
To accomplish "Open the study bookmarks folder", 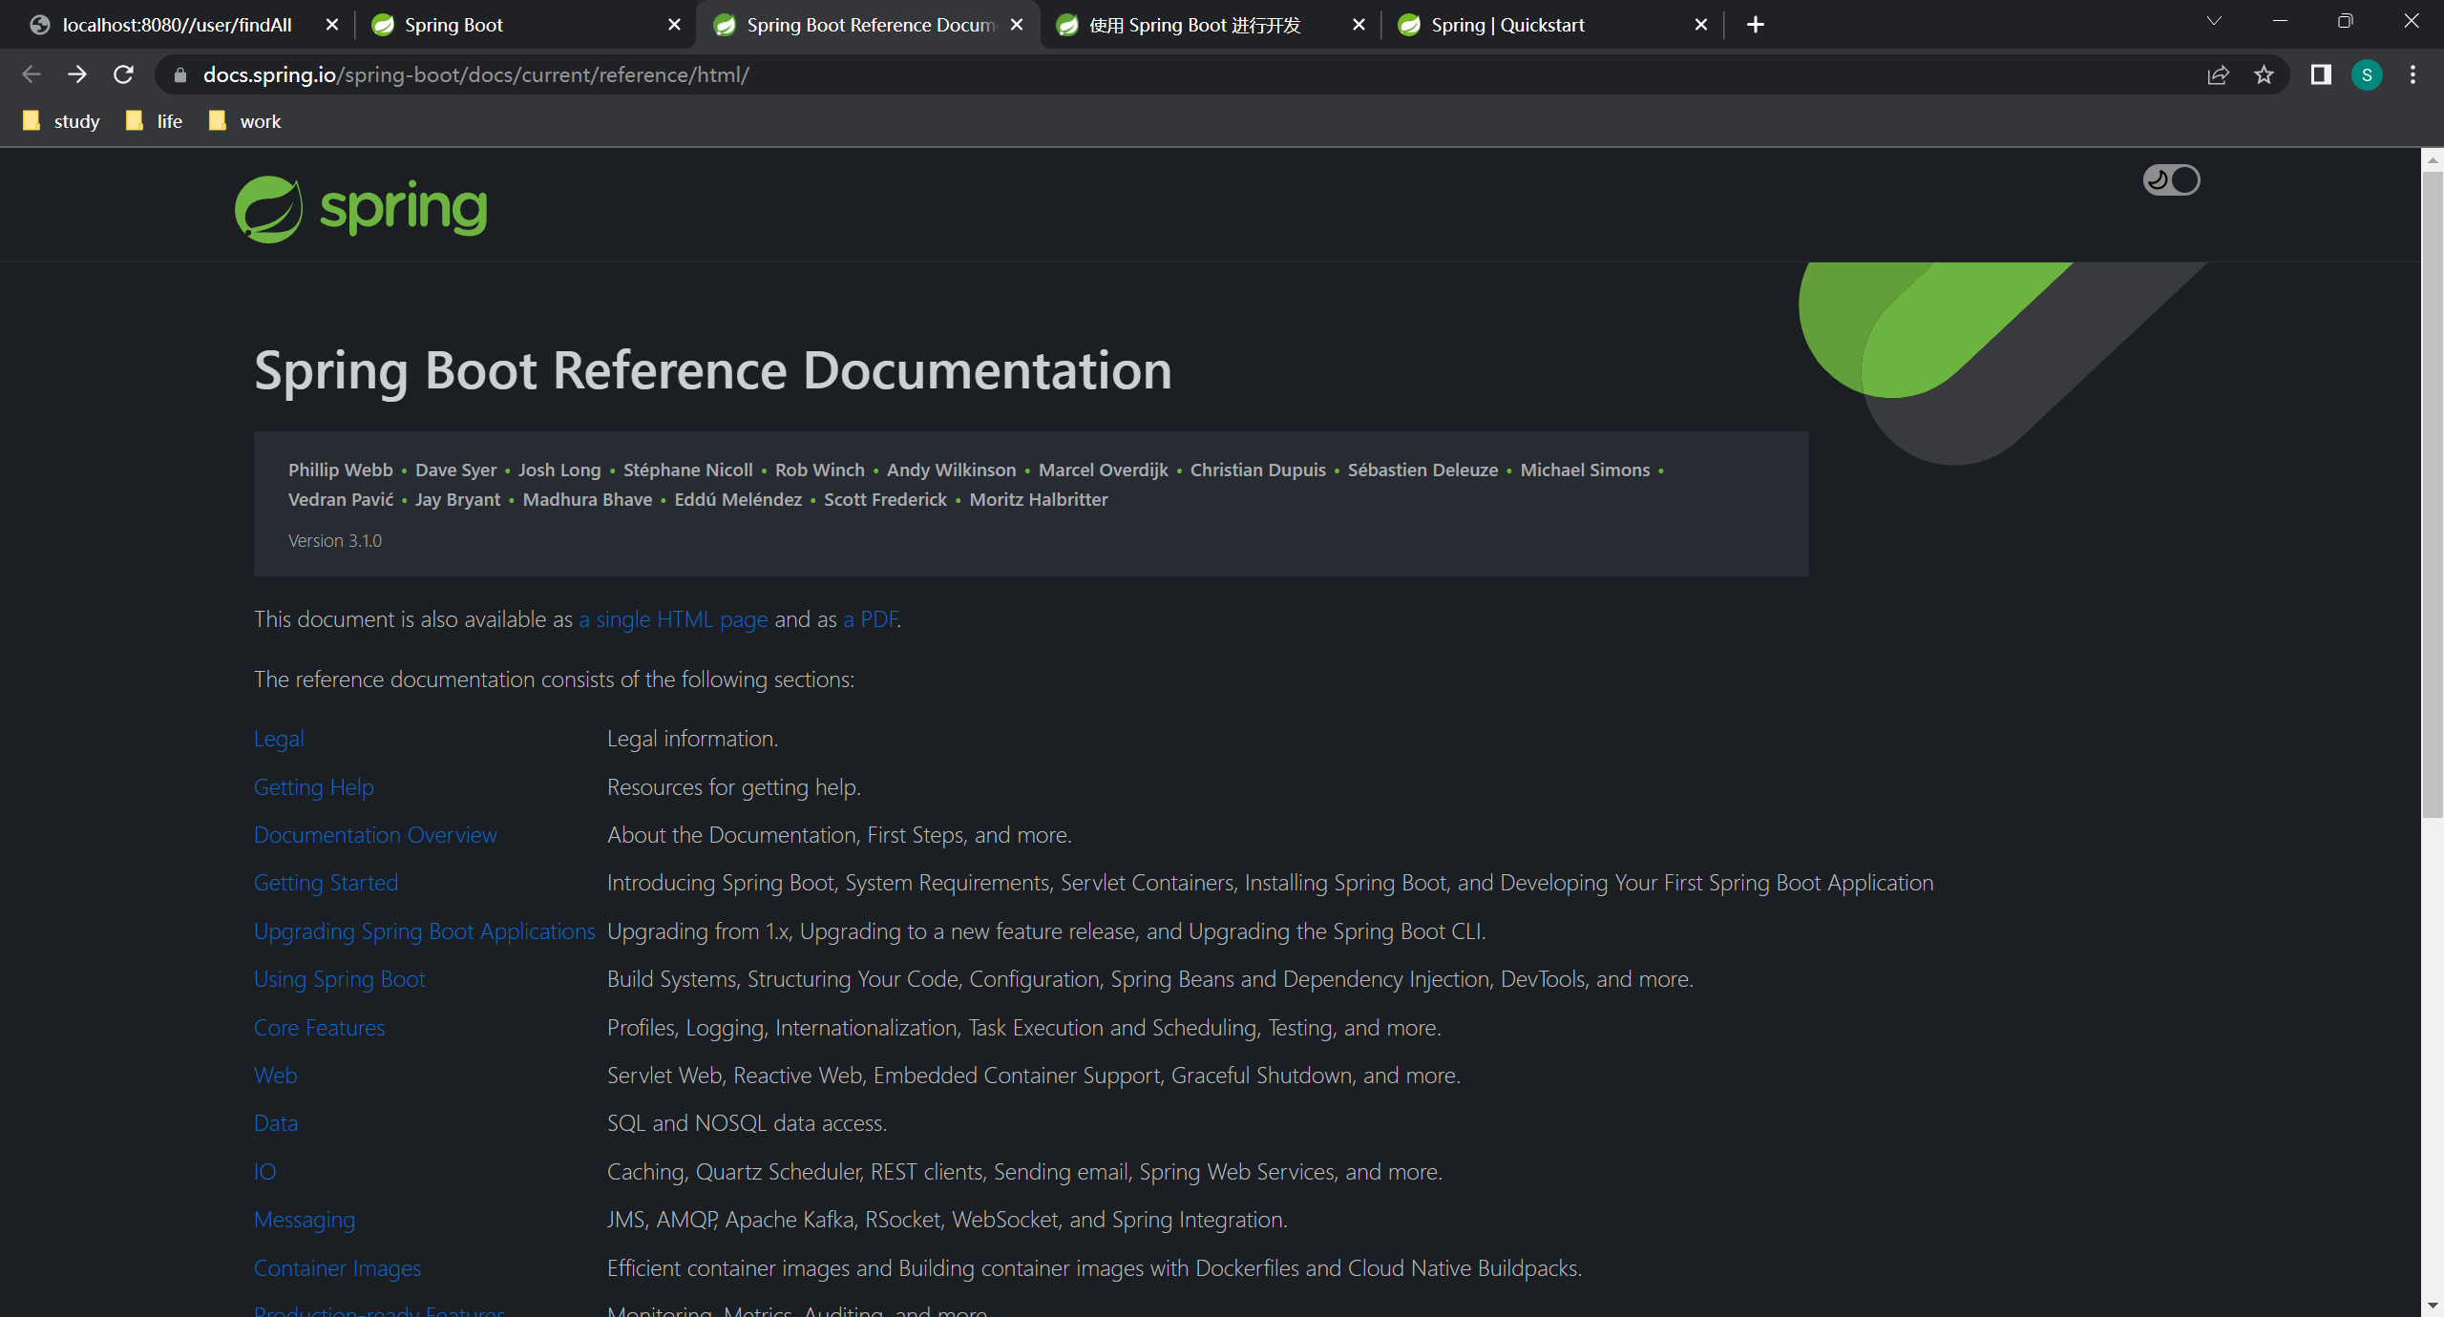I will coord(62,121).
